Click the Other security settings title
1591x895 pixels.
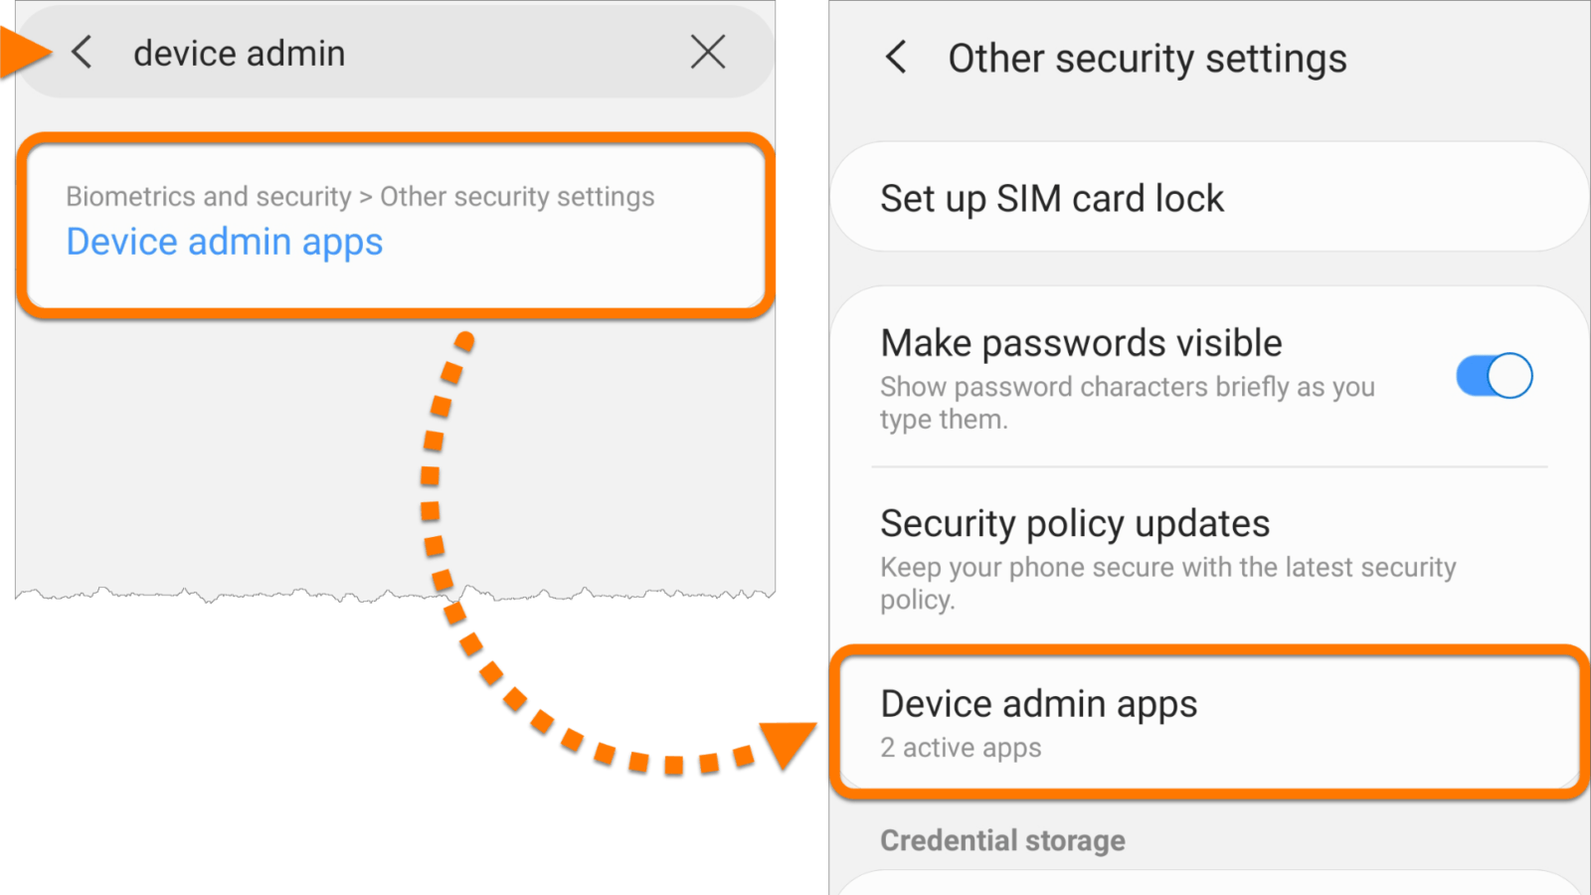pos(1148,59)
